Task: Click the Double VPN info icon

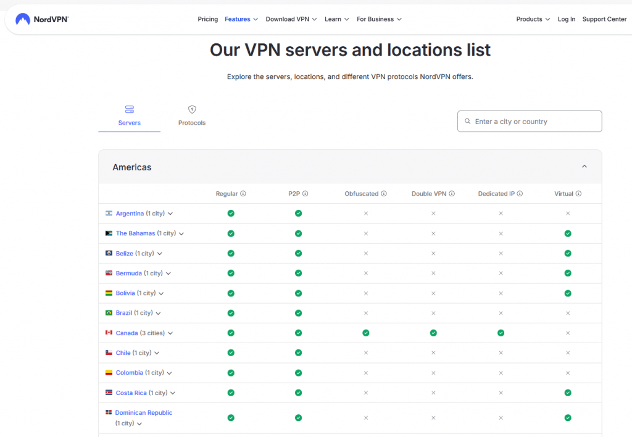Action: pyautogui.click(x=452, y=194)
